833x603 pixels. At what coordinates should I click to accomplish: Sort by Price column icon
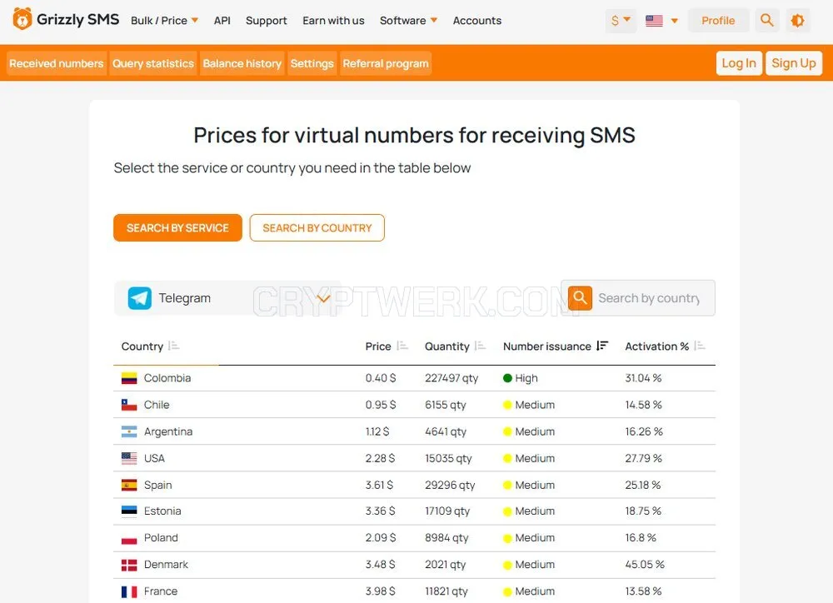coord(402,346)
